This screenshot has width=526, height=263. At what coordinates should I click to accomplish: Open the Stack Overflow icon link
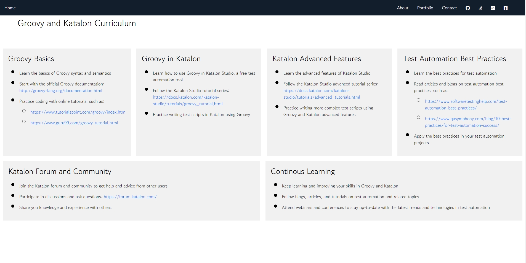(480, 8)
